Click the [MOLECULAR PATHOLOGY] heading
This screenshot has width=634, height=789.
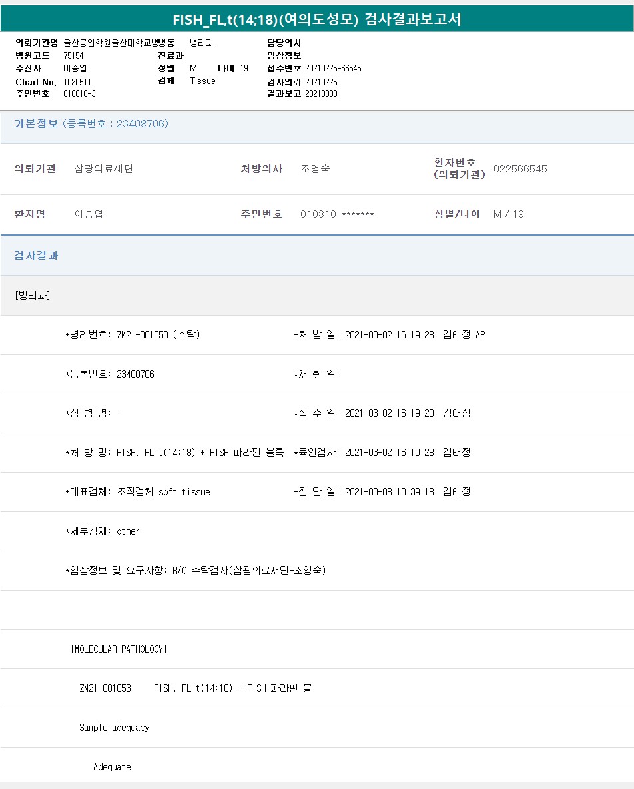[x=119, y=649]
